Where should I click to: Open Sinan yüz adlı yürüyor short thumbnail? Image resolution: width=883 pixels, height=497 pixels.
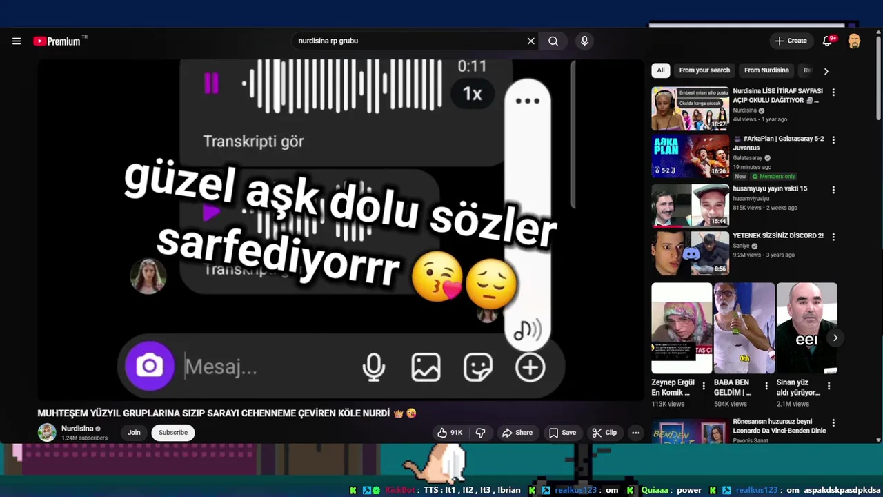tap(806, 328)
